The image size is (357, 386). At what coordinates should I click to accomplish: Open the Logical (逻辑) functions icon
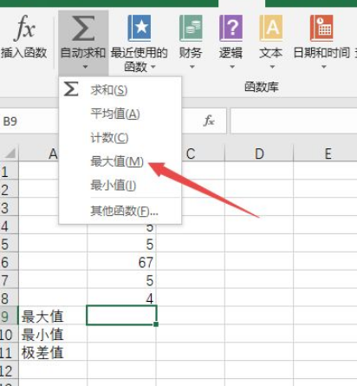click(x=230, y=28)
